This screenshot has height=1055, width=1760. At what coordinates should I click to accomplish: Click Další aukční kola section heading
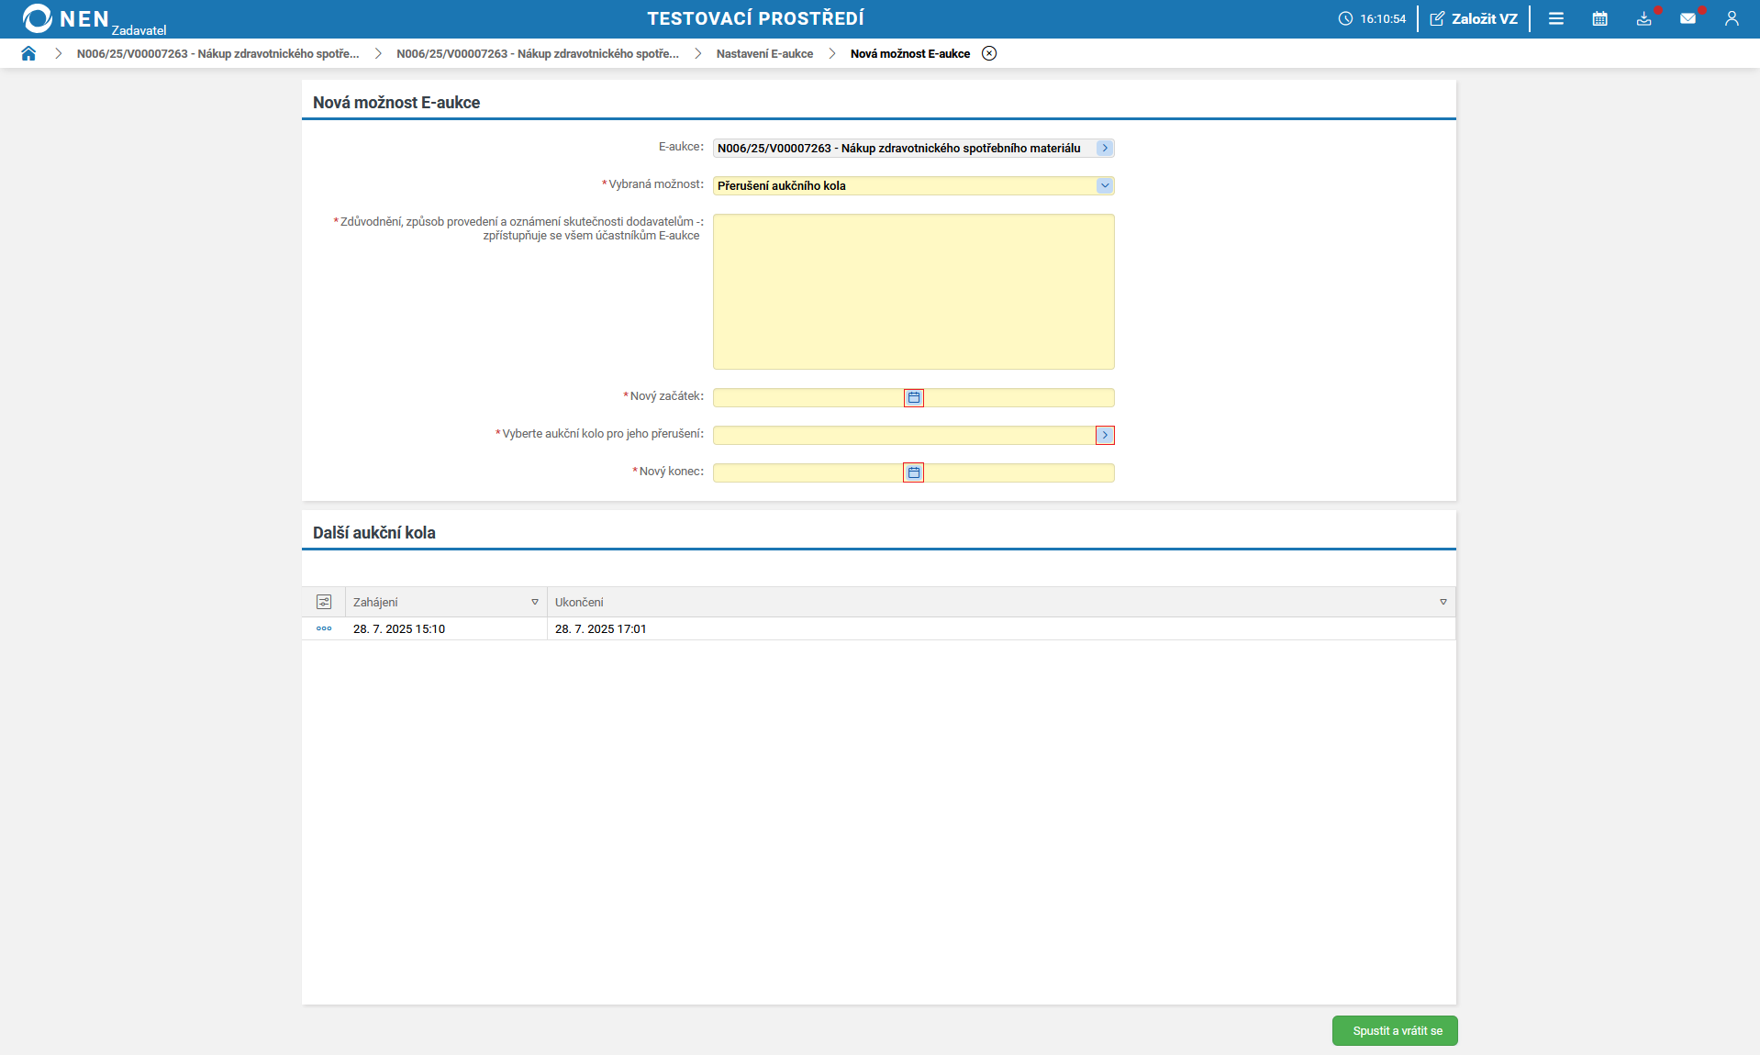[x=374, y=533]
